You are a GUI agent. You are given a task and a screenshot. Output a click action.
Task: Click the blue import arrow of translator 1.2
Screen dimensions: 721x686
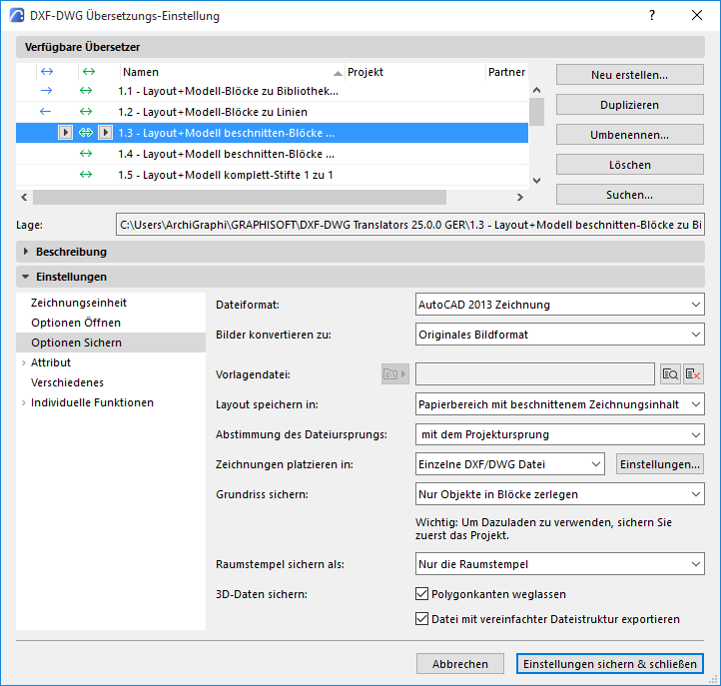tap(45, 112)
